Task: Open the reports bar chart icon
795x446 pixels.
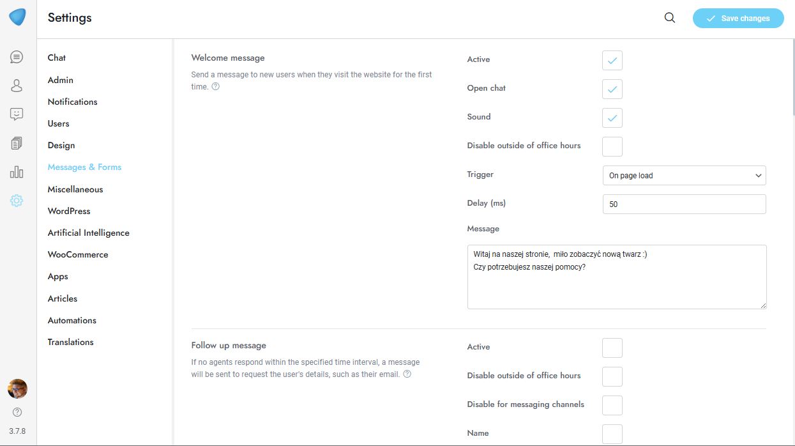Action: tap(17, 172)
